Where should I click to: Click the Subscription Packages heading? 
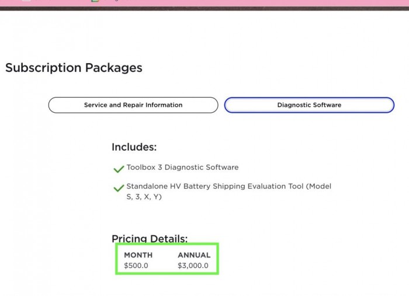click(74, 68)
